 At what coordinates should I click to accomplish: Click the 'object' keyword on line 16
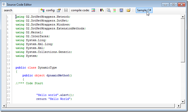(x=40, y=76)
